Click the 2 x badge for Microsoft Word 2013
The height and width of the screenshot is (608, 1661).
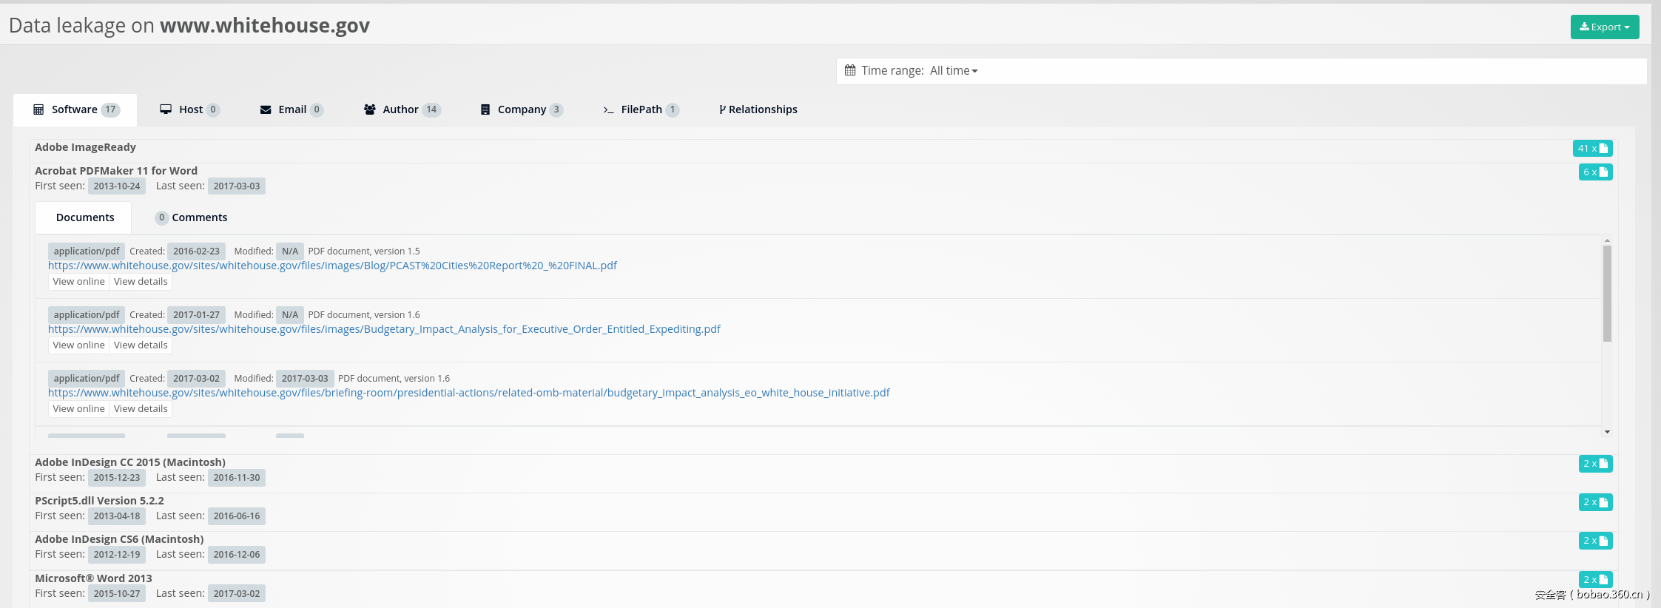1595,580
